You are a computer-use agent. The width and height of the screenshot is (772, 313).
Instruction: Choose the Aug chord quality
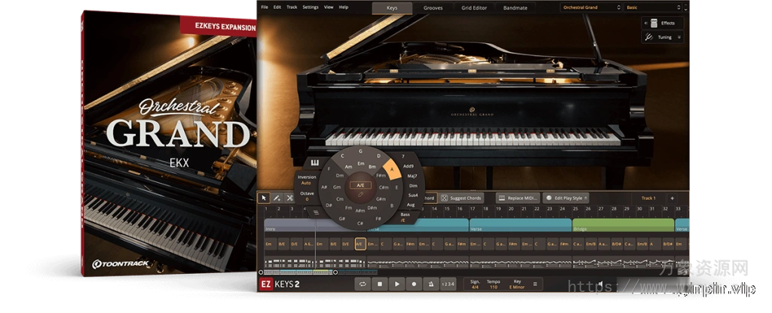coord(411,205)
